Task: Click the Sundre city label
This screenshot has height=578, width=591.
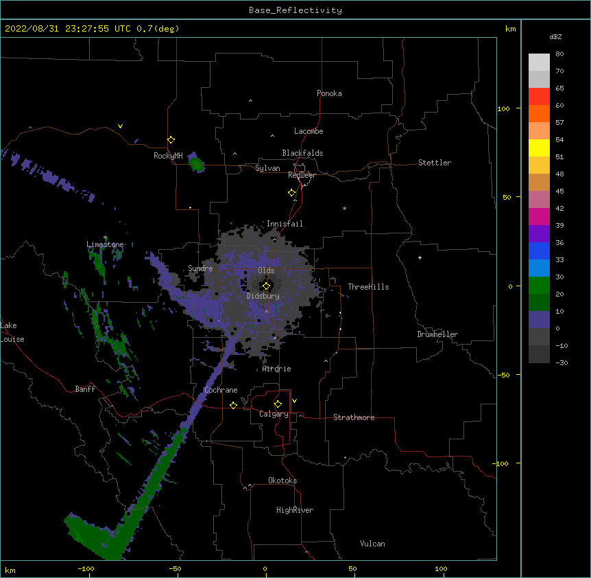Action: coord(200,268)
